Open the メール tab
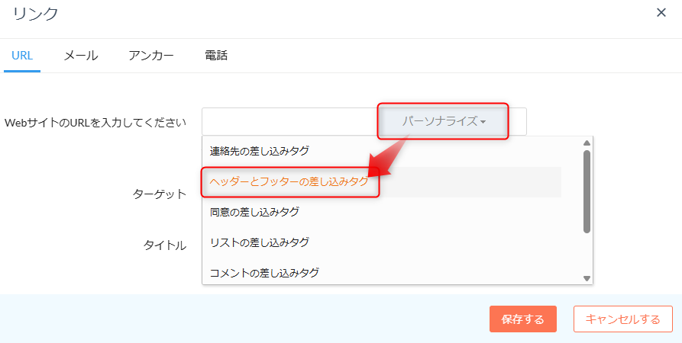Screen dimensions: 682x343 (x=80, y=56)
